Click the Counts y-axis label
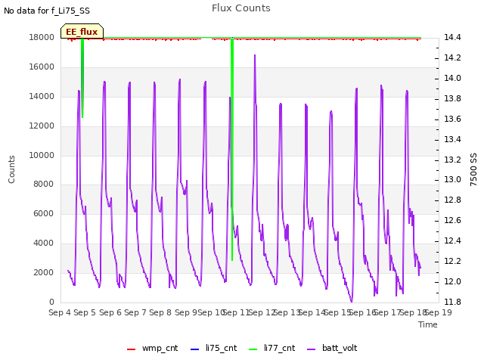This screenshot has height=363, width=484. coord(11,169)
